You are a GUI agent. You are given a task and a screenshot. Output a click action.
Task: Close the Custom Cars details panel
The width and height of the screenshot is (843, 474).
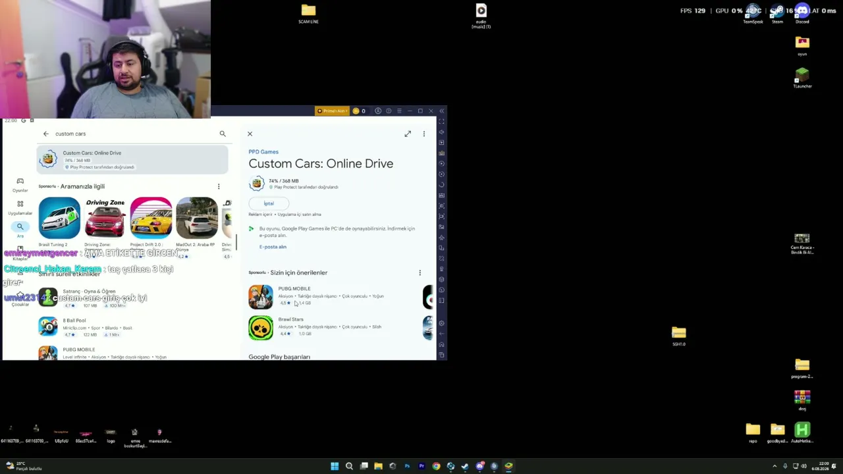(x=250, y=134)
